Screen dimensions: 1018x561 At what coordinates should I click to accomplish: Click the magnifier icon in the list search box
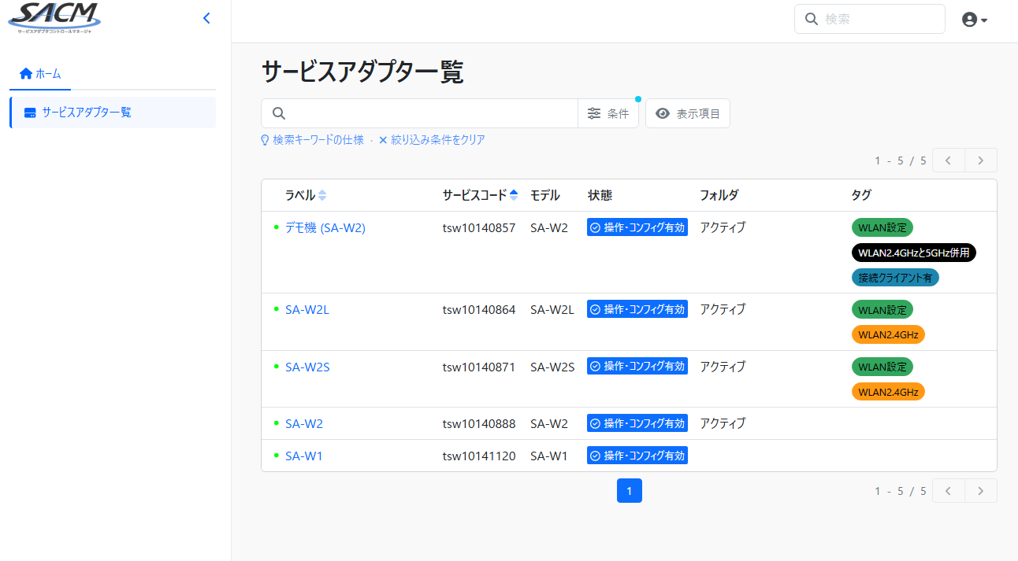coord(278,113)
